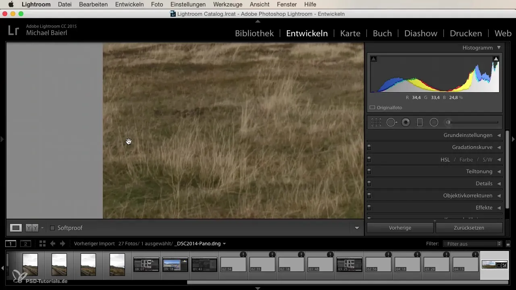Select second window display 2
The height and width of the screenshot is (290, 516).
pyautogui.click(x=25, y=244)
